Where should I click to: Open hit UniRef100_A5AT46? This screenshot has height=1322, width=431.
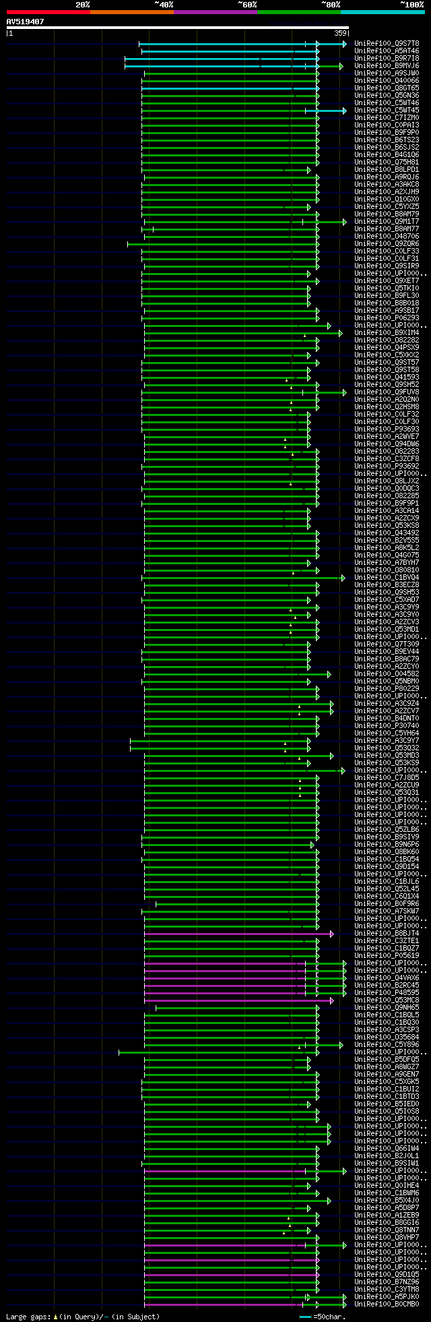point(387,51)
